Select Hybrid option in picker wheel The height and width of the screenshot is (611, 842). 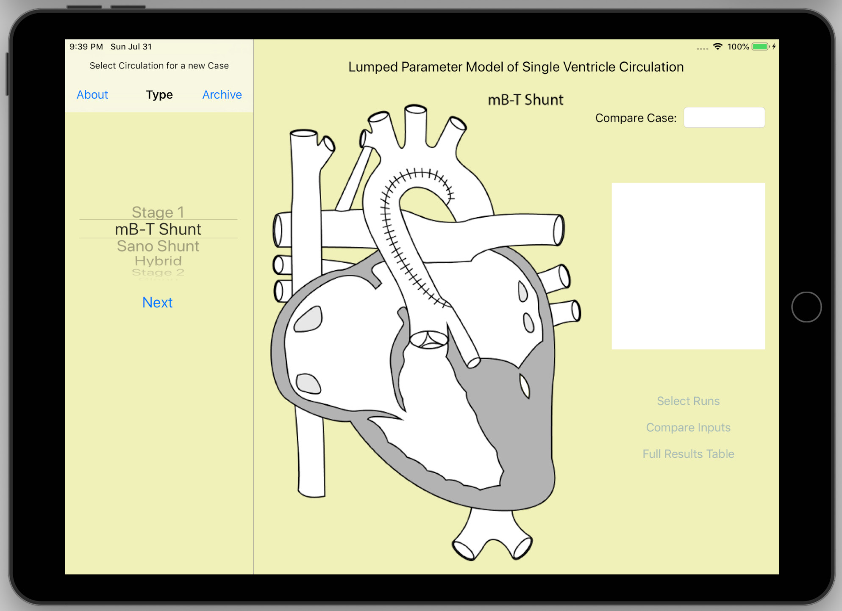click(158, 261)
